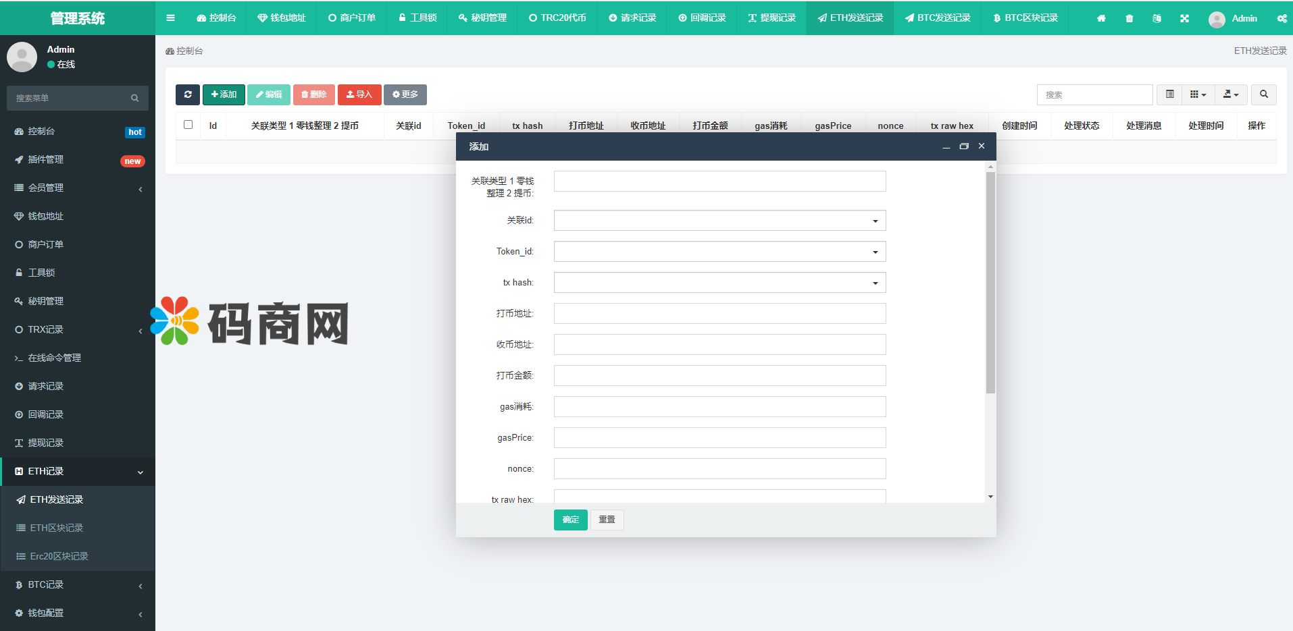
Task: Click the 确定 confirm button
Action: point(570,520)
